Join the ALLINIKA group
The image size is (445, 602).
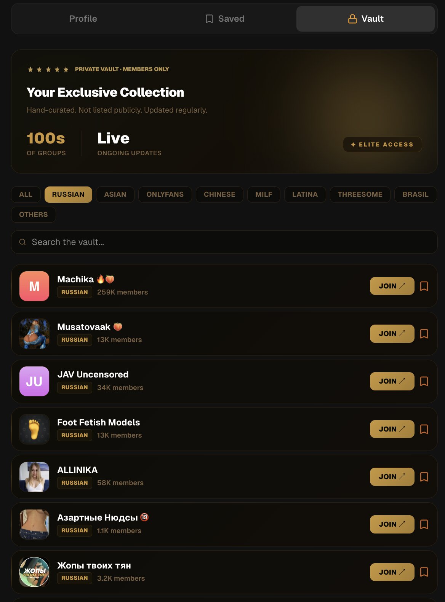[392, 477]
